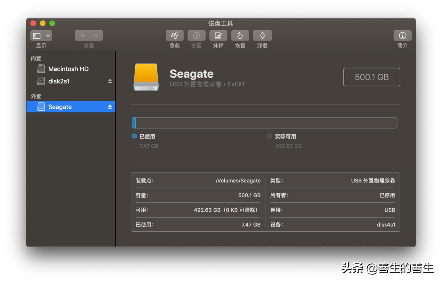Close the Disk Utility window (red button)
Viewport: 442px width, 282px height.
[x=33, y=23]
